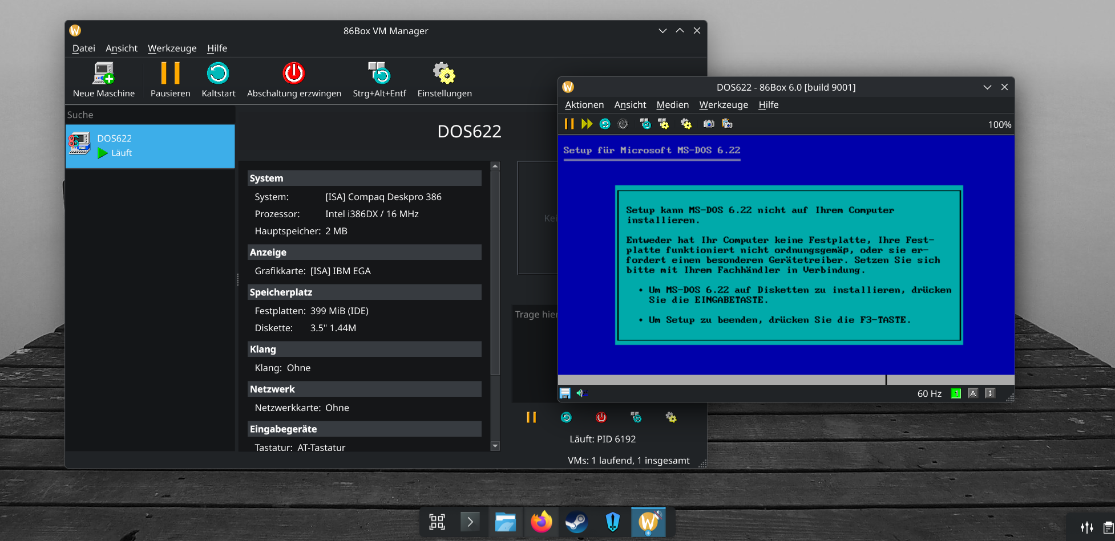Open settings gear in DOS622 toolbar
The width and height of the screenshot is (1115, 541).
tap(686, 124)
